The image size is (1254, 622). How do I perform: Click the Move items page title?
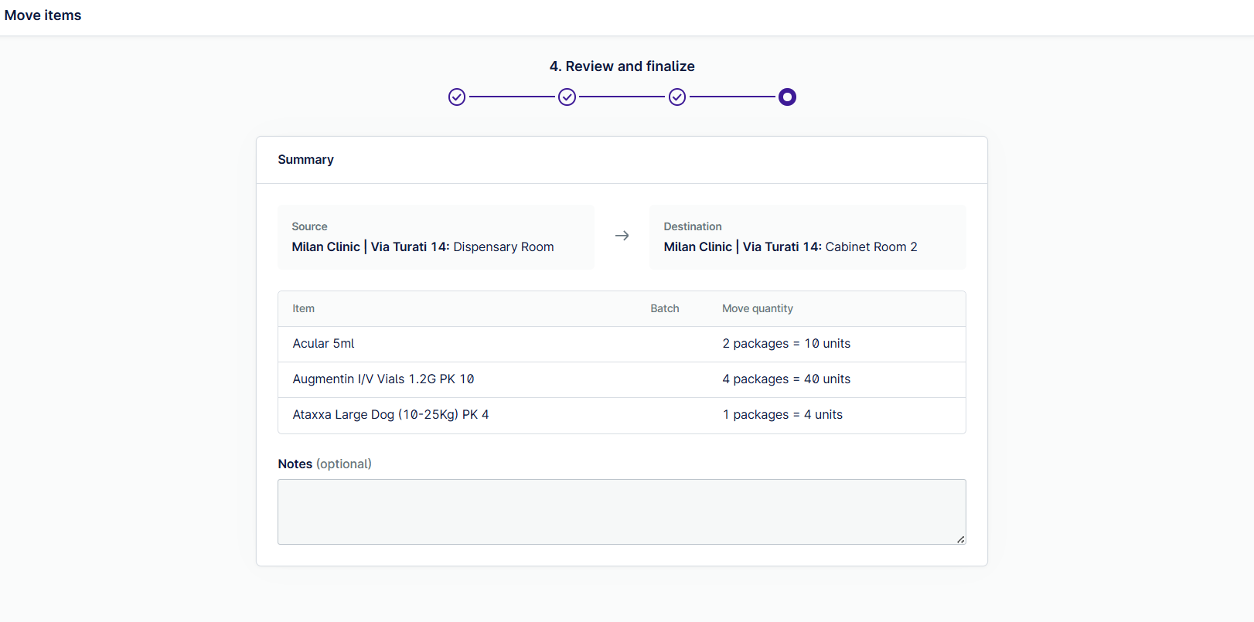tap(43, 15)
